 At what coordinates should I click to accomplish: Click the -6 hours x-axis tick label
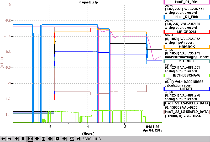(50, 127)
